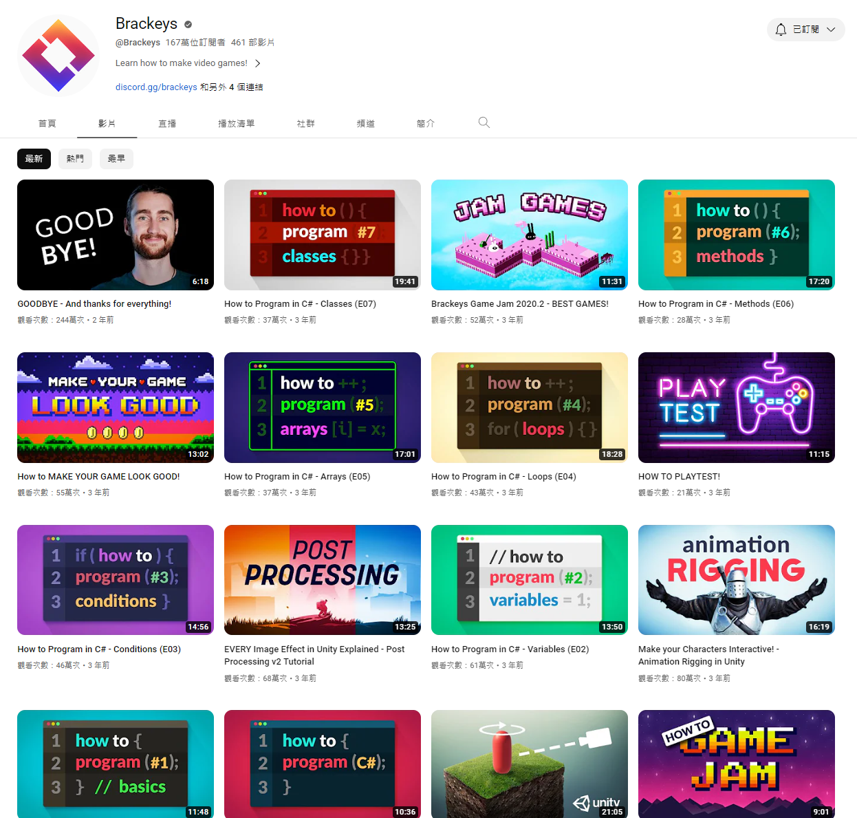Click the @Brackeys channel handle
The width and height of the screenshot is (857, 818).
click(138, 43)
